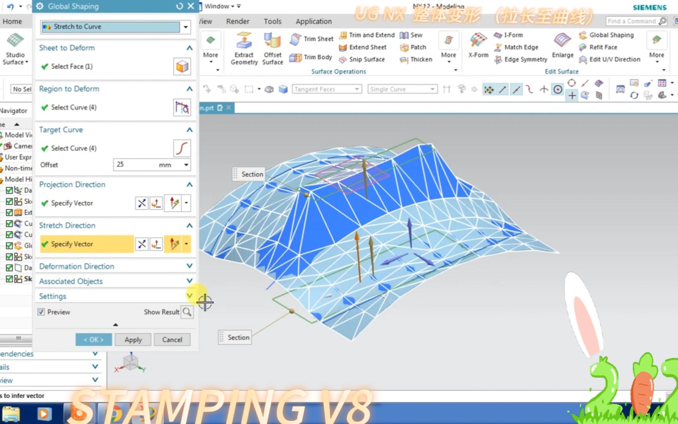The width and height of the screenshot is (678, 424).
Task: Open media player from taskbar
Action: [44, 414]
